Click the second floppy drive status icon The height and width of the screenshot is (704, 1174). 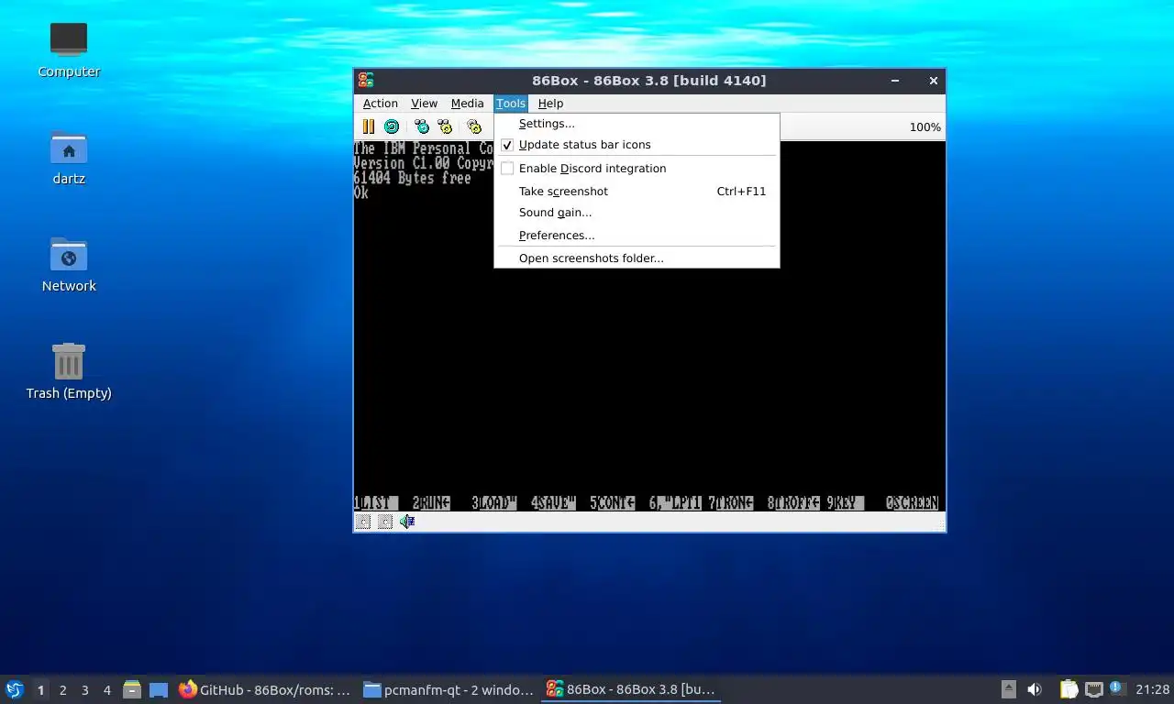[x=385, y=522]
